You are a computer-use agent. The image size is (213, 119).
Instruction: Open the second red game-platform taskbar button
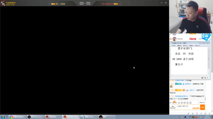pos(71,117)
